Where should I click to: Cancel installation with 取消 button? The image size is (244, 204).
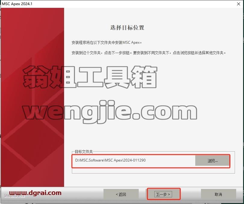click(218, 194)
